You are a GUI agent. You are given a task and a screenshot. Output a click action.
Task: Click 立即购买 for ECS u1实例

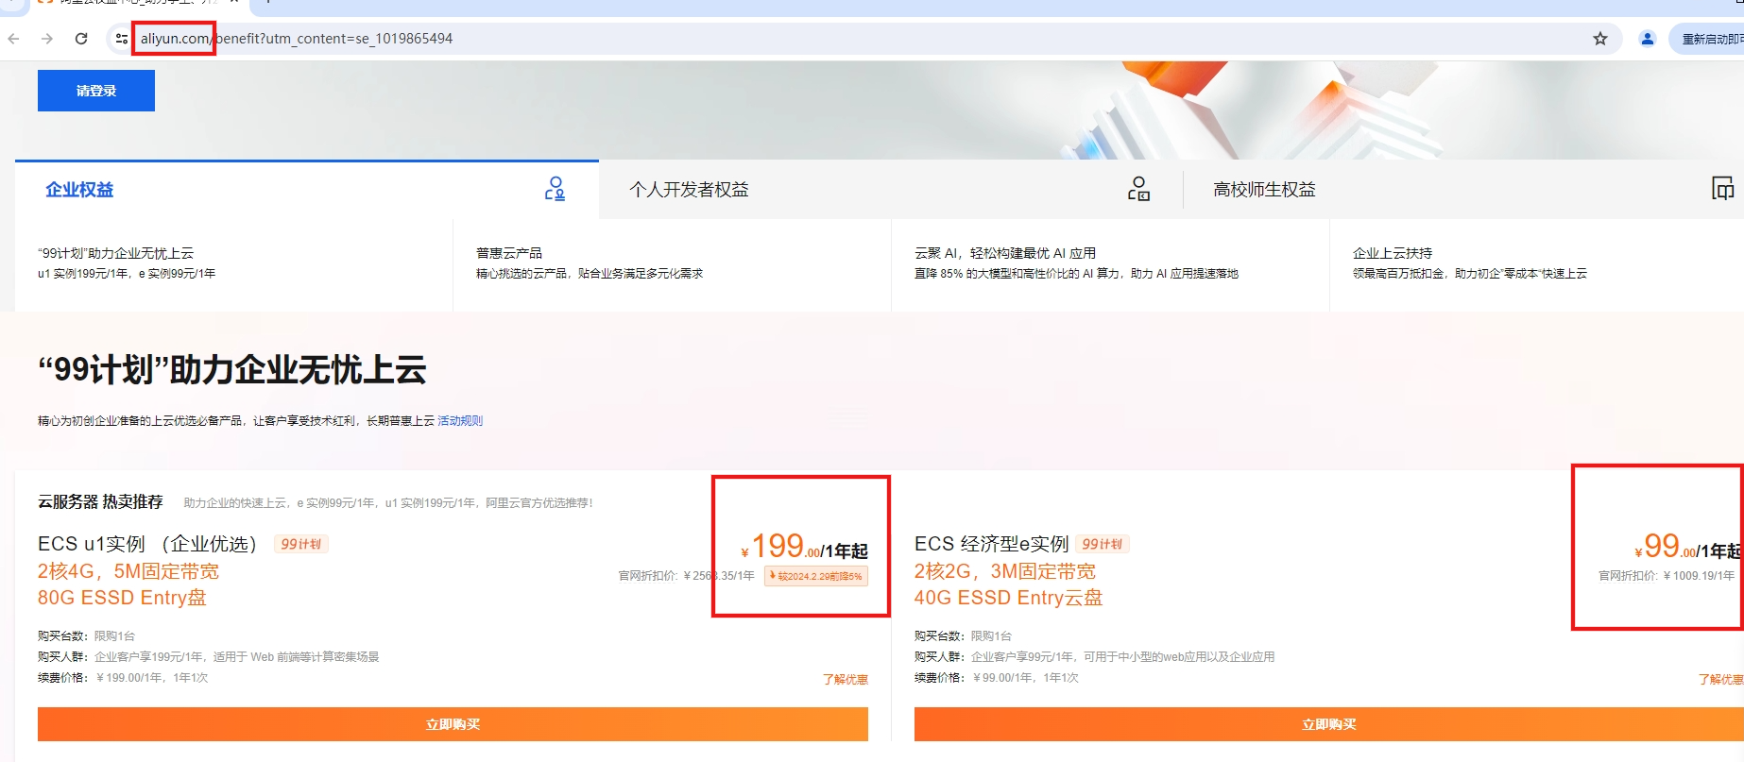pyautogui.click(x=453, y=724)
